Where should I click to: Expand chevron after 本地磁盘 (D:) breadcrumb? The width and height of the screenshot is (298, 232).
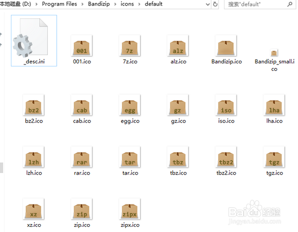pos(36,4)
